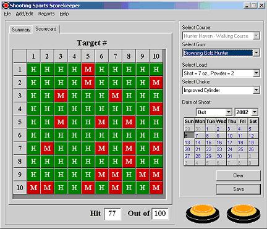The image size is (267, 229).
Task: Open the Select Gun dropdown arrow
Action: tap(256, 53)
